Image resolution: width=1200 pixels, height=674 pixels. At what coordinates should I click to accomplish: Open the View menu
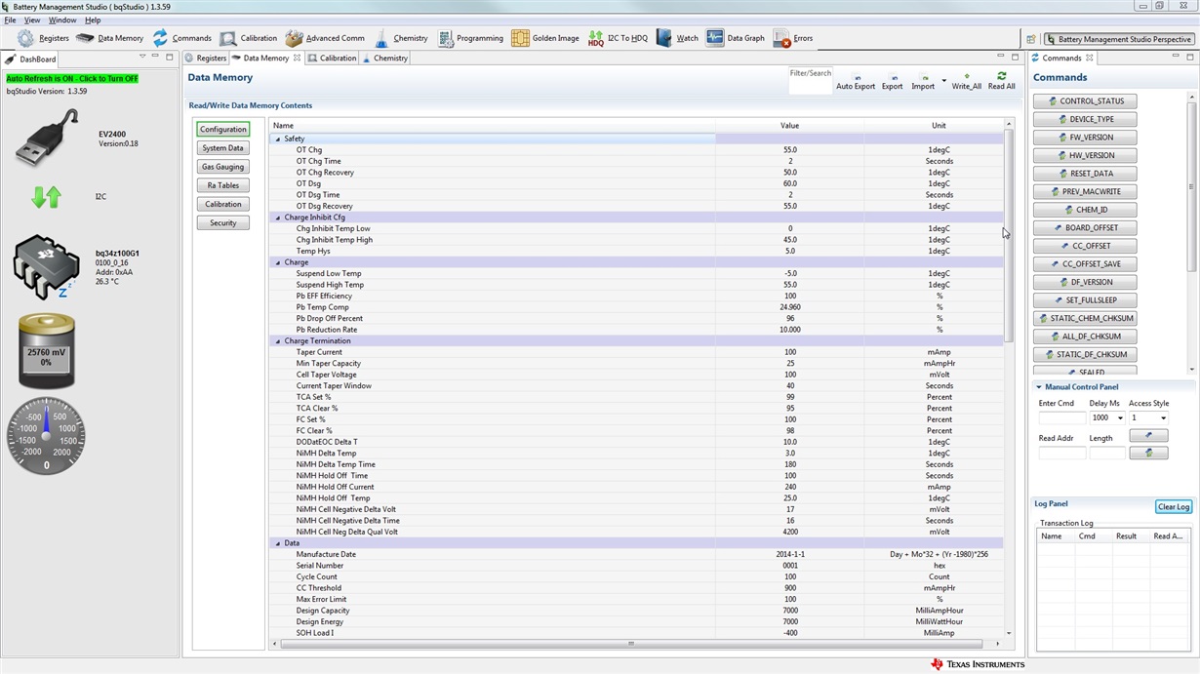pos(32,20)
